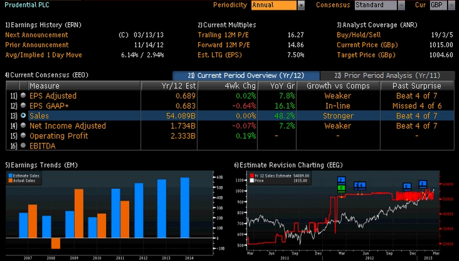Click the 2008 negative orange bar

coord(56,243)
